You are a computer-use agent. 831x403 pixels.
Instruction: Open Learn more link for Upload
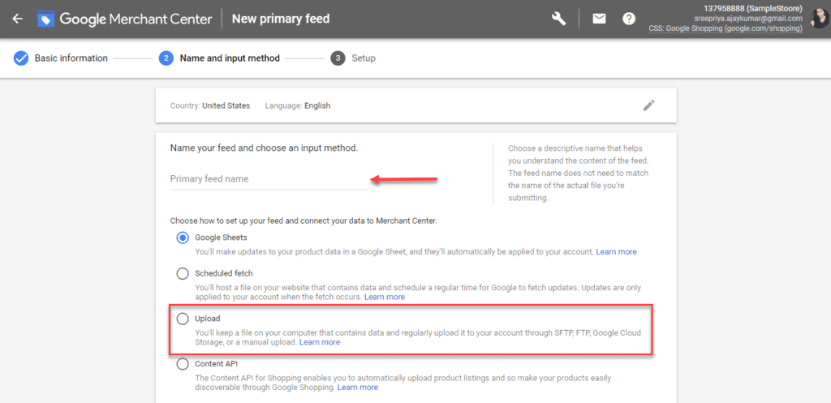point(320,342)
